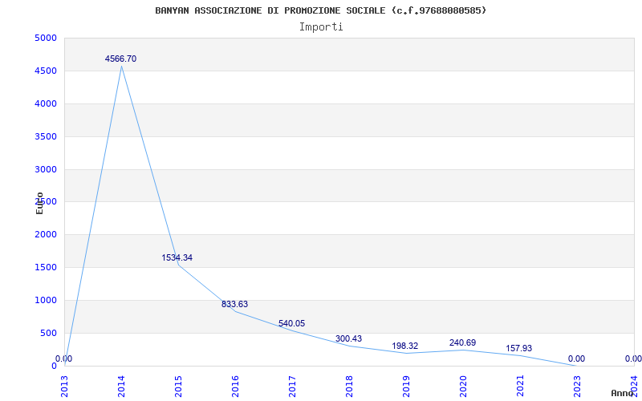Click the x-axis year 2018
Image resolution: width=642 pixels, height=401 pixels.
point(349,387)
